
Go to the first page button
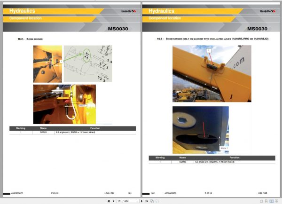[x=109, y=201]
